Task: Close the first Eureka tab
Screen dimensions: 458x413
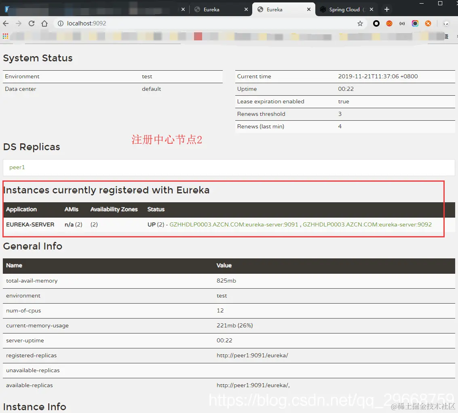Action: coord(246,9)
